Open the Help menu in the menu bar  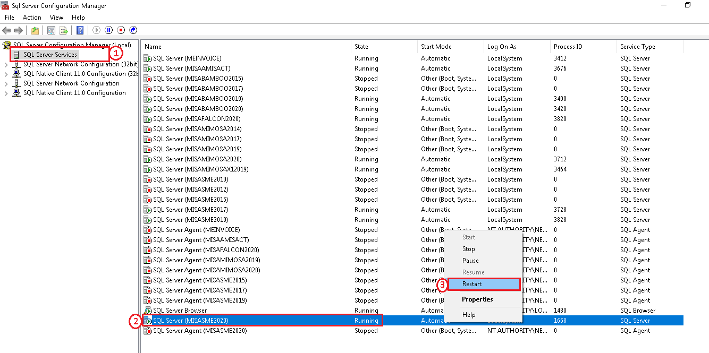(x=78, y=18)
